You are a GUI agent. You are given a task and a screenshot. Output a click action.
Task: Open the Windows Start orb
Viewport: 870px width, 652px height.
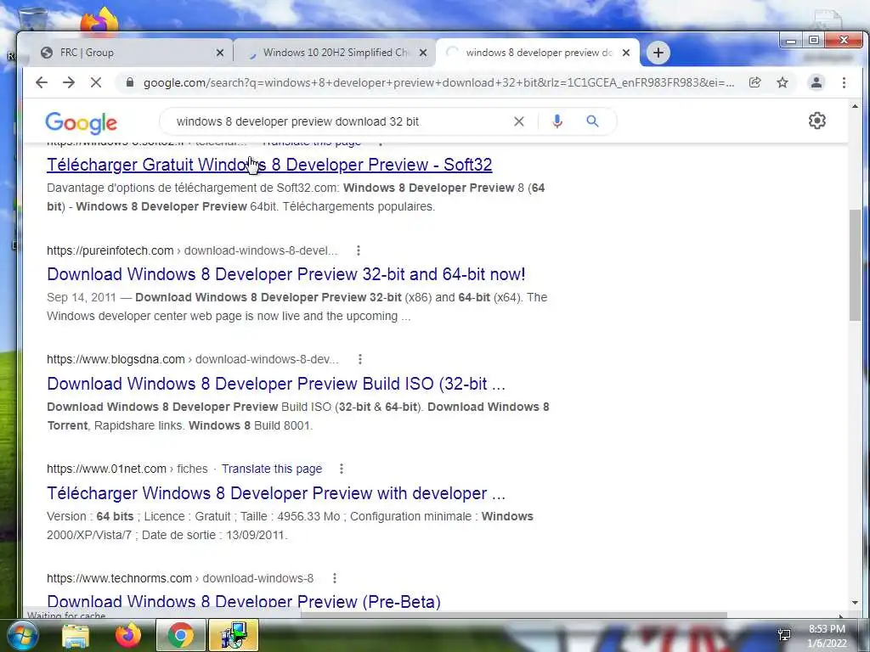[x=21, y=635]
